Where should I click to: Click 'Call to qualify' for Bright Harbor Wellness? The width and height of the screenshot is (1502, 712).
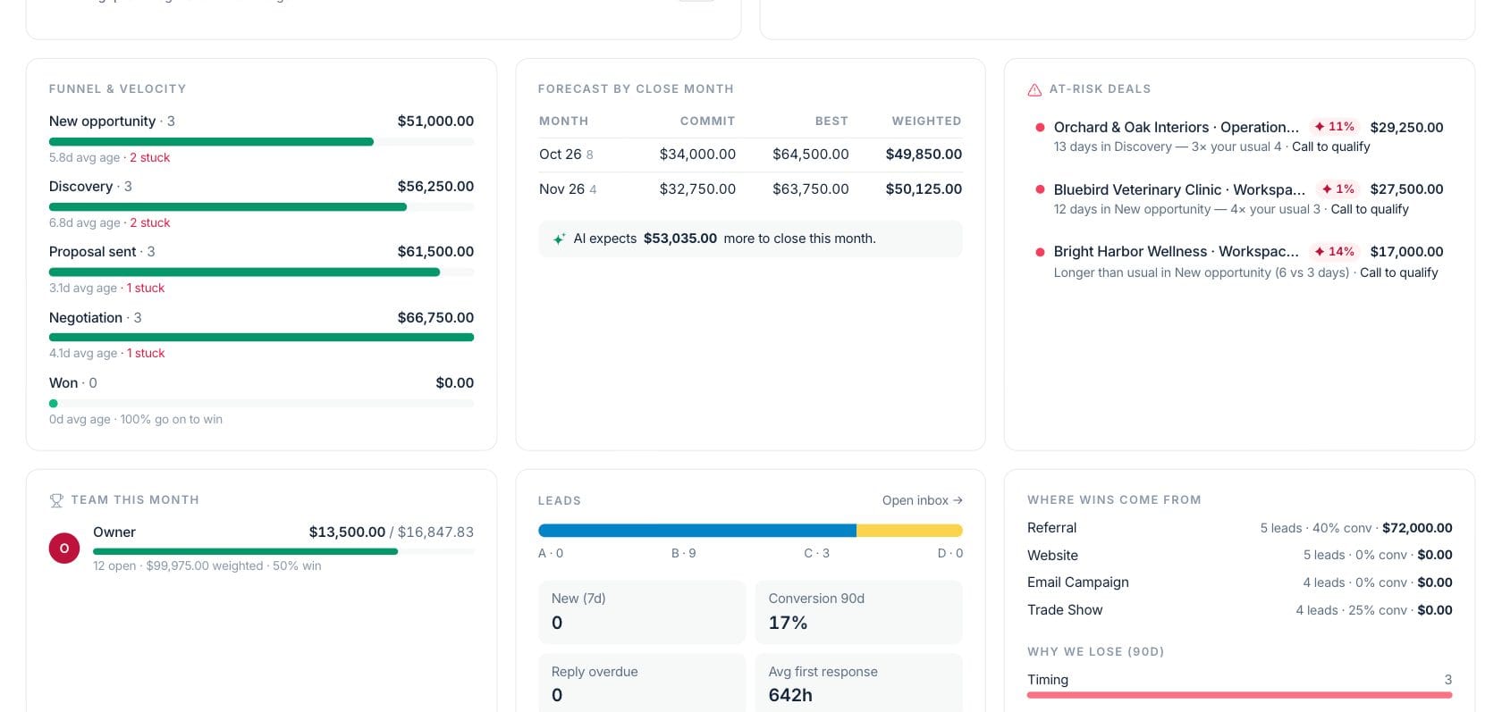[x=1398, y=272]
